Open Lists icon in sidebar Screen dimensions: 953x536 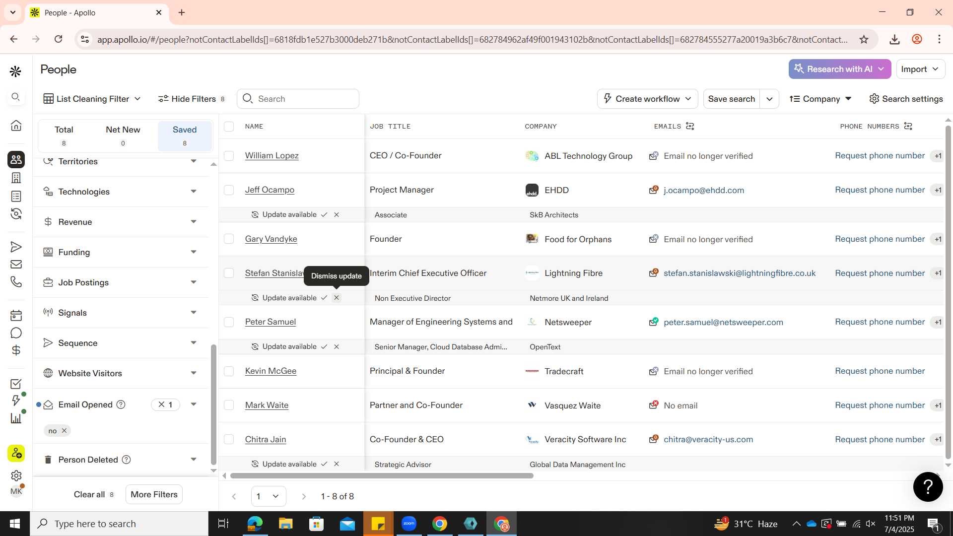16,197
